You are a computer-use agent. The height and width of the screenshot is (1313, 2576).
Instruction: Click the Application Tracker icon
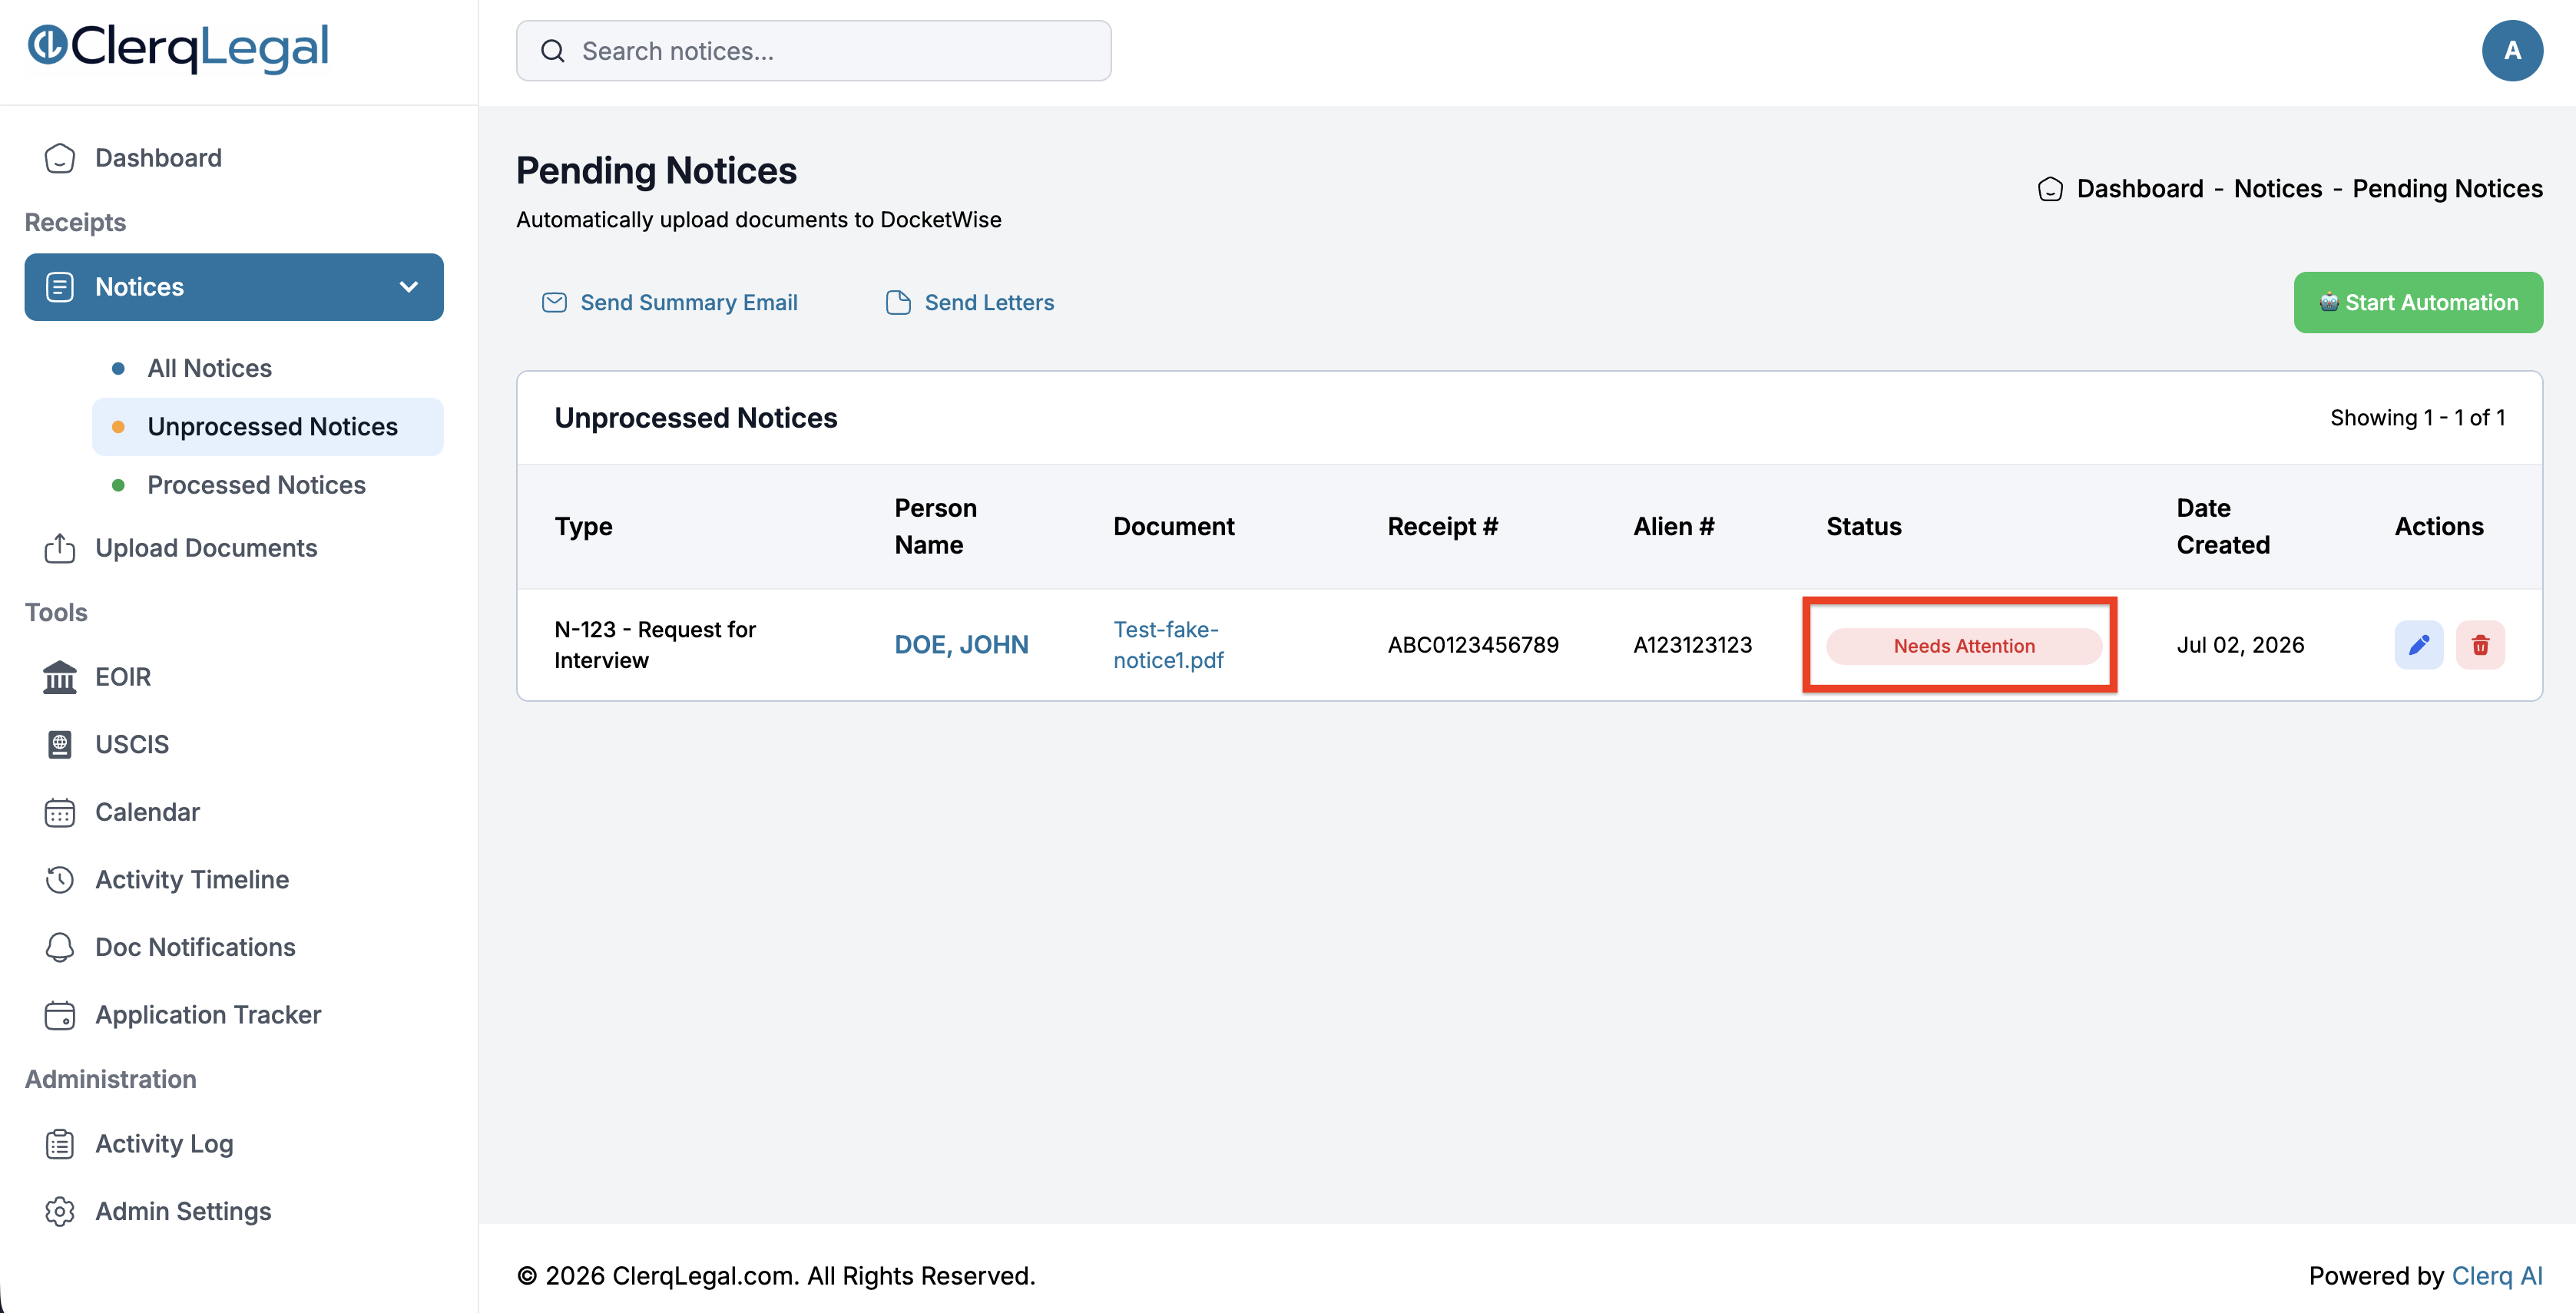point(60,1015)
